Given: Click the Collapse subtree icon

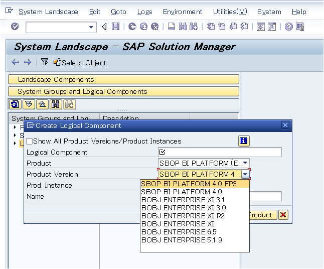Looking at the screenshot, I should [42, 104].
